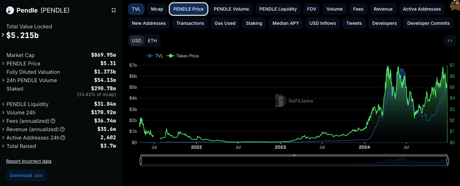The width and height of the screenshot is (460, 186).
Task: Toggle the Revenue chart metric
Action: point(383,9)
